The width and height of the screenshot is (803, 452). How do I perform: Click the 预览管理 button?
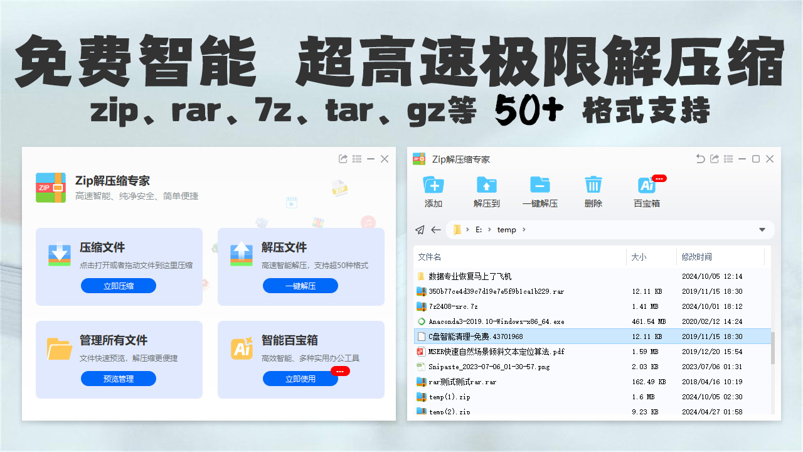tap(119, 379)
